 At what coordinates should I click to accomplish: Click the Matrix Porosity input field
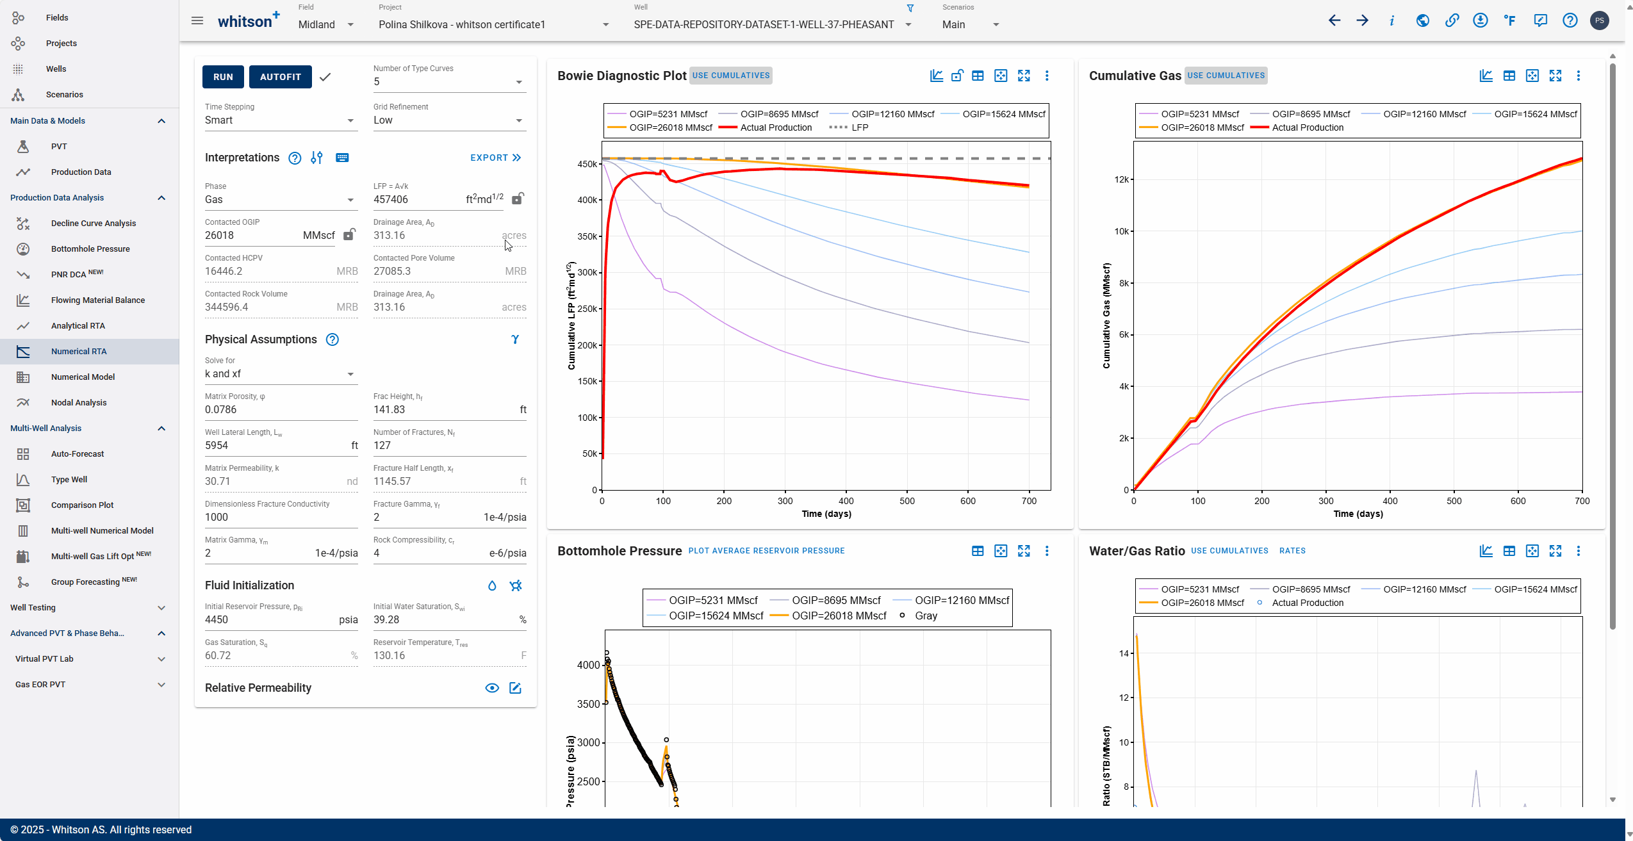pyautogui.click(x=280, y=410)
